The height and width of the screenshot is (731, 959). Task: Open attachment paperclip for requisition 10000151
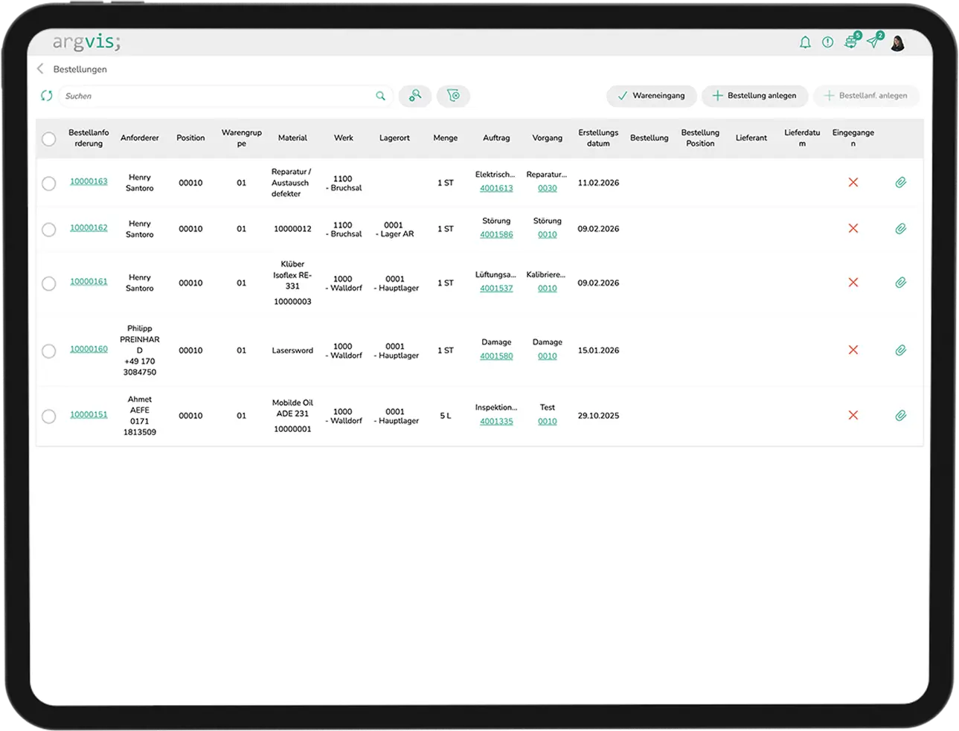900,416
